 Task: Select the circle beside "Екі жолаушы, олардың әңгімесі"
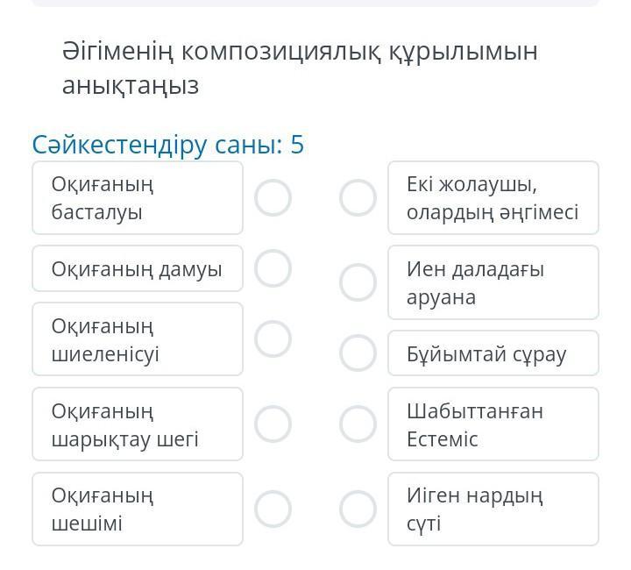point(358,198)
